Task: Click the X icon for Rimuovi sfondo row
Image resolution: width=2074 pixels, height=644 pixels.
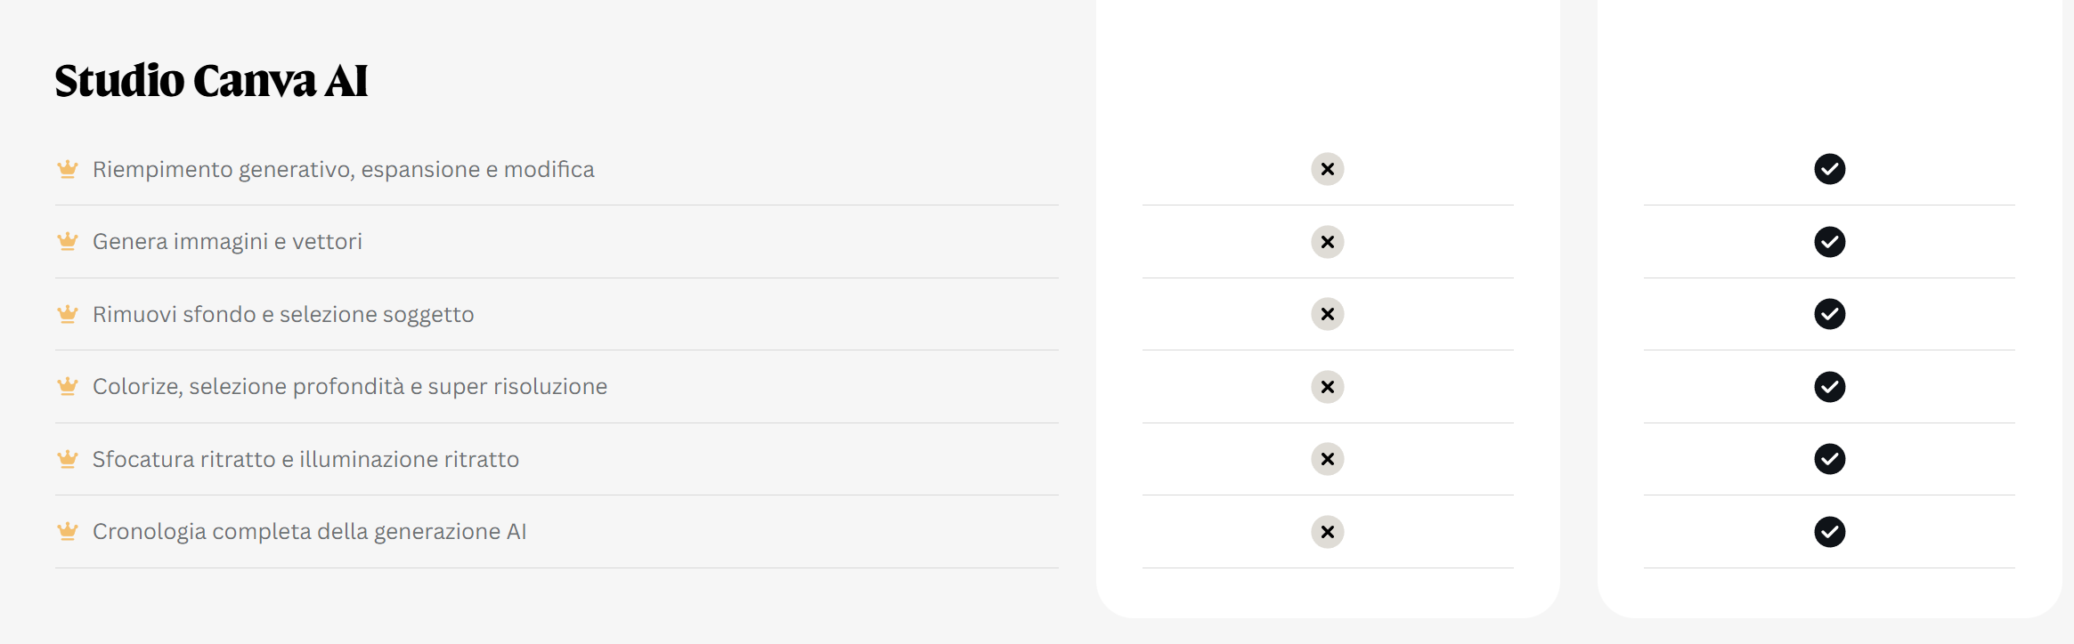Action: click(1327, 314)
